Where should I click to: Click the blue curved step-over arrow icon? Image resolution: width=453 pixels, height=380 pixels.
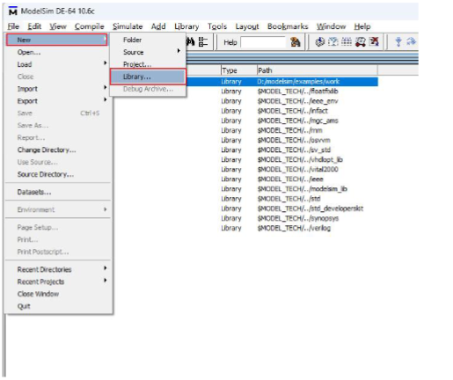pos(411,42)
